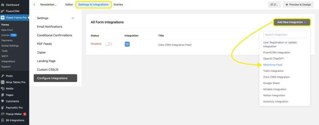319x125 pixels.
Task: Open Entries submenu item in sidebar
Action: point(5,35)
